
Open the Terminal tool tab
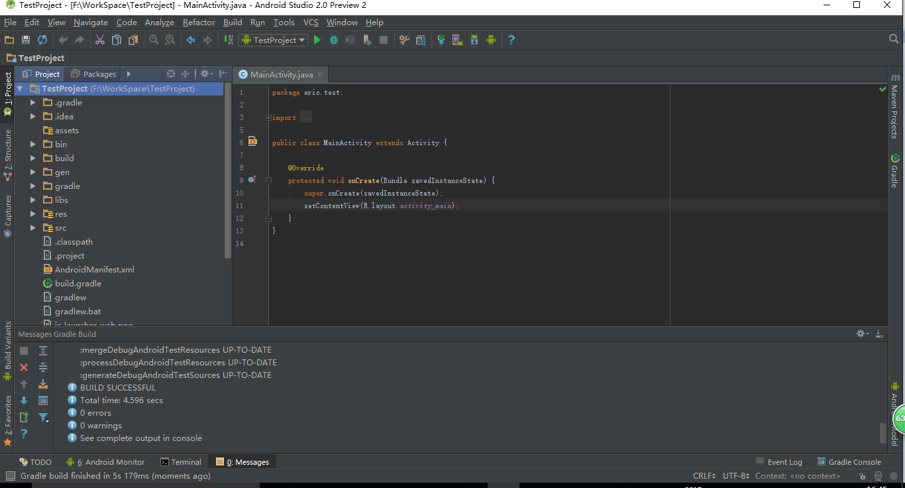181,461
